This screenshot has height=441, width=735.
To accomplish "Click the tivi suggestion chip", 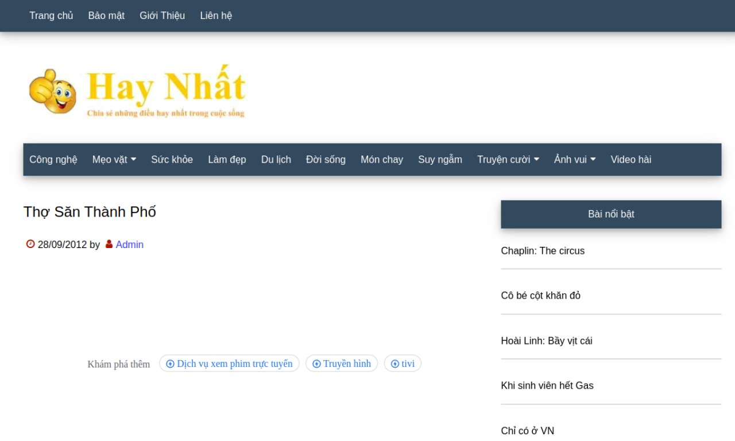I will coord(403,363).
